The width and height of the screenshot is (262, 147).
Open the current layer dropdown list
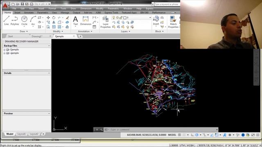150,18
